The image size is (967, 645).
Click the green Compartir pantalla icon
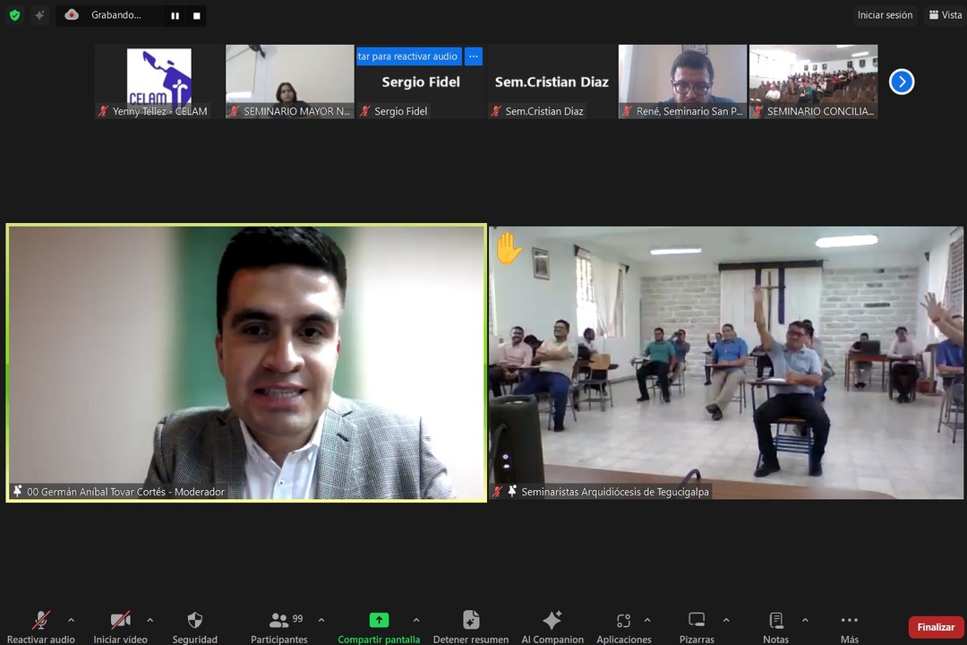click(379, 621)
